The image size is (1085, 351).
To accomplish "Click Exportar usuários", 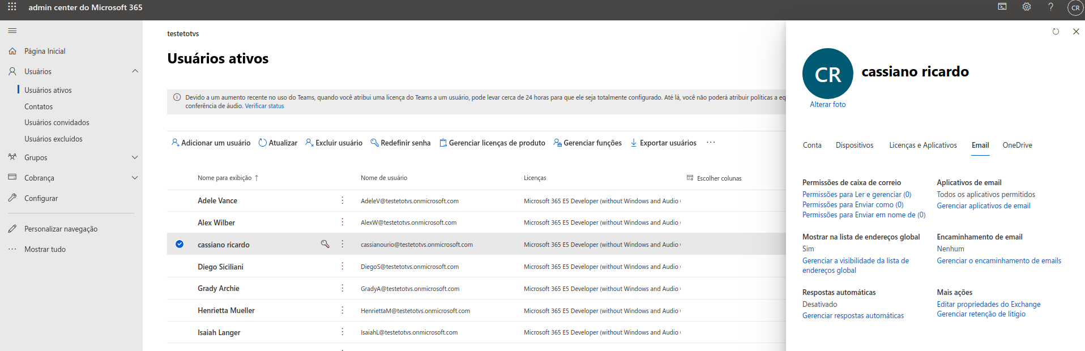I will (663, 143).
